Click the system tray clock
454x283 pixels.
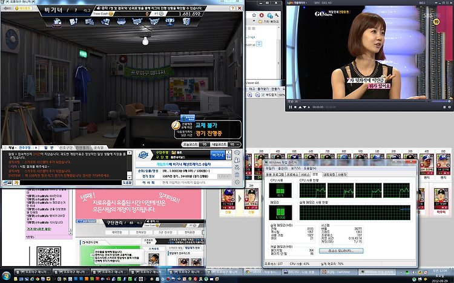pos(439,275)
